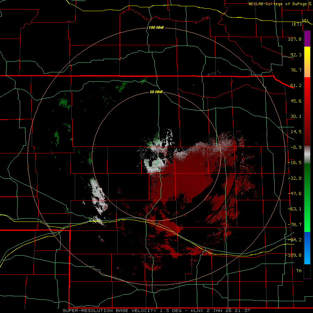
Task: Select the 45.6 value on velocity scale
Action: point(296,101)
